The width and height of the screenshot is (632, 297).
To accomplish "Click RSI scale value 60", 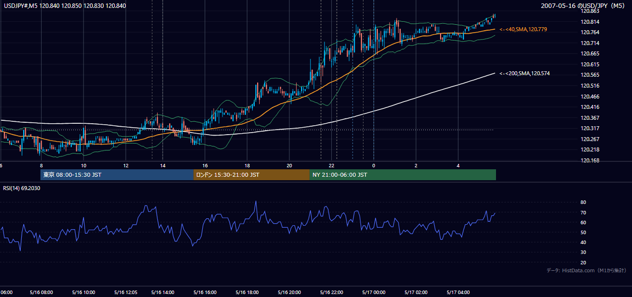I will 583,222.
